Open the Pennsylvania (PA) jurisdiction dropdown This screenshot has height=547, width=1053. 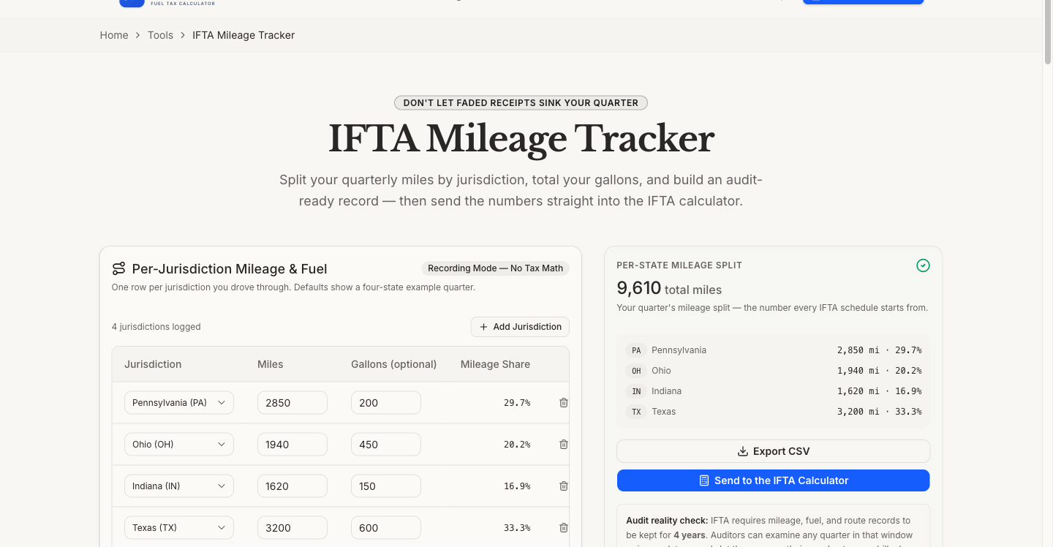pyautogui.click(x=179, y=402)
